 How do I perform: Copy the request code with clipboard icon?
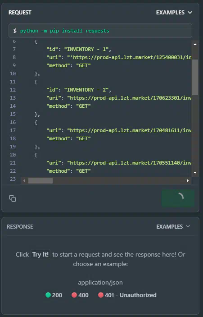(x=13, y=198)
